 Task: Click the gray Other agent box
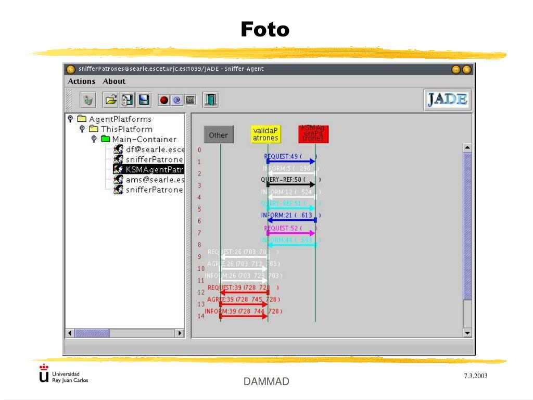click(x=219, y=135)
